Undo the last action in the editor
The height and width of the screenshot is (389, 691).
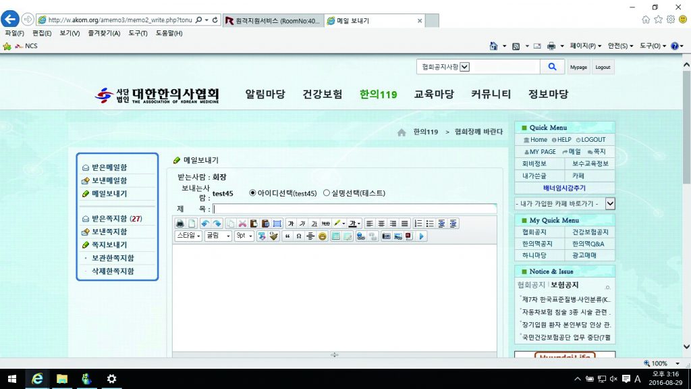[x=205, y=224]
